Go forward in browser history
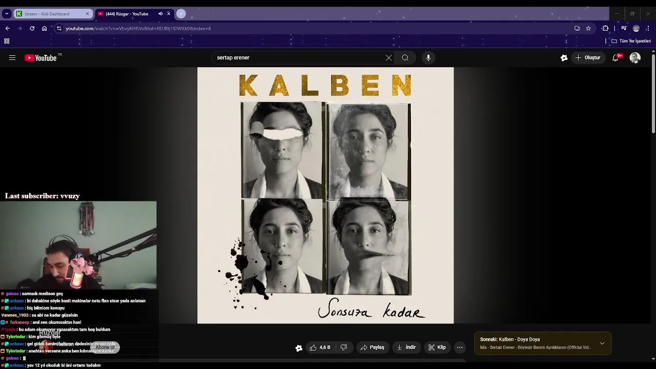The image size is (656, 369). point(19,29)
